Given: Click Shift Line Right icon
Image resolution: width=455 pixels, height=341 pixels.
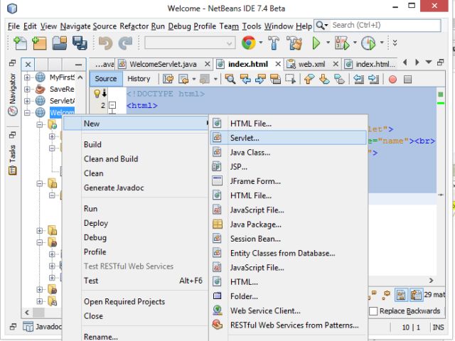Looking at the screenshot, I should [373, 79].
